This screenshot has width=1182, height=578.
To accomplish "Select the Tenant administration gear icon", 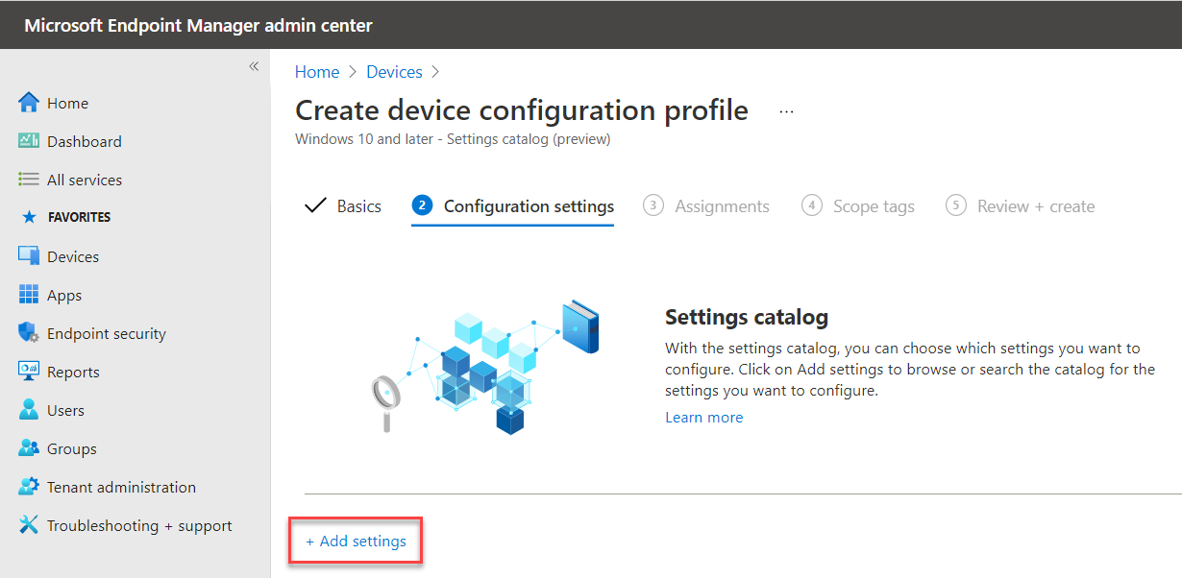I will [29, 487].
